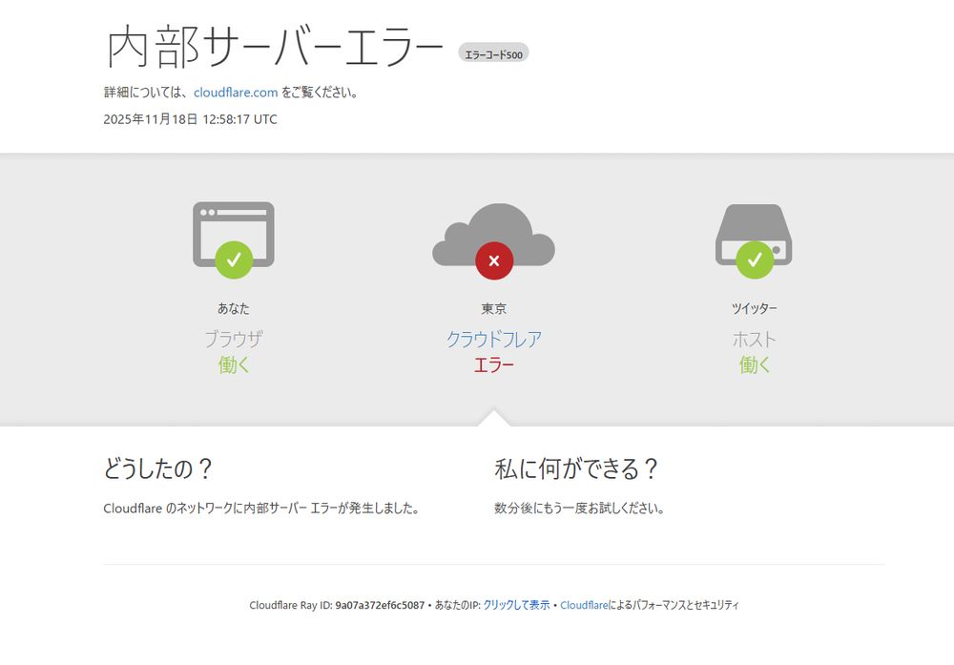Click the ホスト label
The width and height of the screenshot is (954, 665).
755,339
